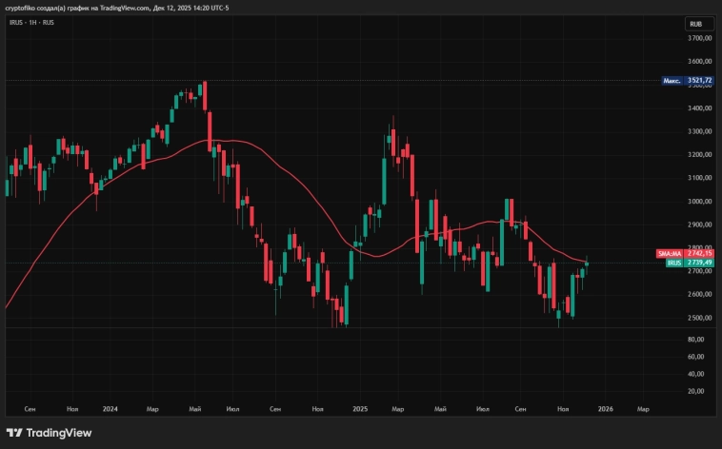Click the Макс. 3521,72 high price label
The width and height of the screenshot is (722, 449).
686,81
